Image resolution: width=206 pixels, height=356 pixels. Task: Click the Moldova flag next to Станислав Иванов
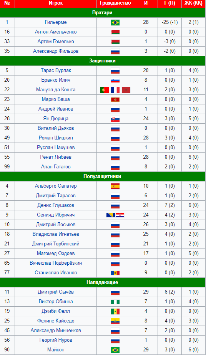[x=115, y=273]
